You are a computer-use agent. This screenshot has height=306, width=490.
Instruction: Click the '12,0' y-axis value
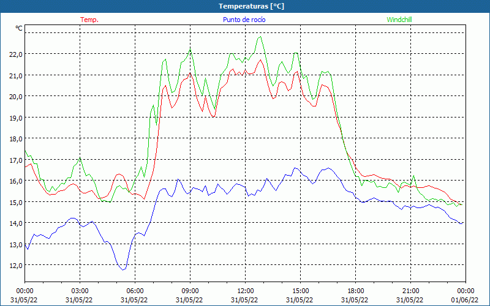(x=16, y=266)
